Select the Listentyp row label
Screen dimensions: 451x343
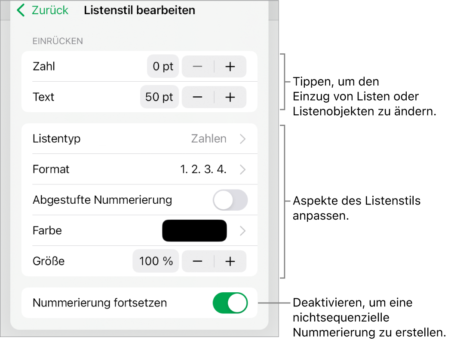pos(57,139)
